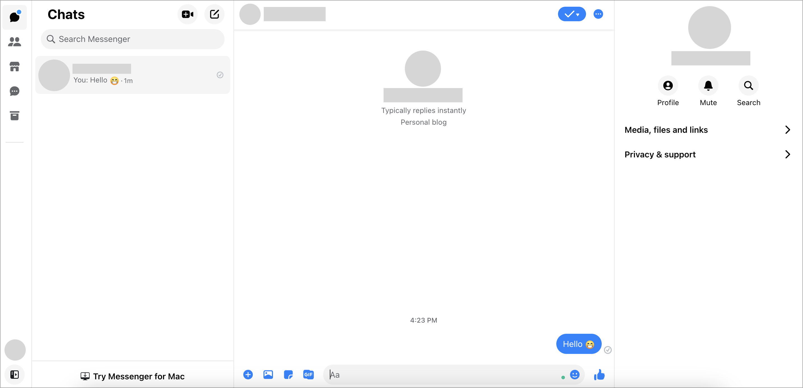
Task: Attach a photo to the message
Action: pyautogui.click(x=268, y=375)
